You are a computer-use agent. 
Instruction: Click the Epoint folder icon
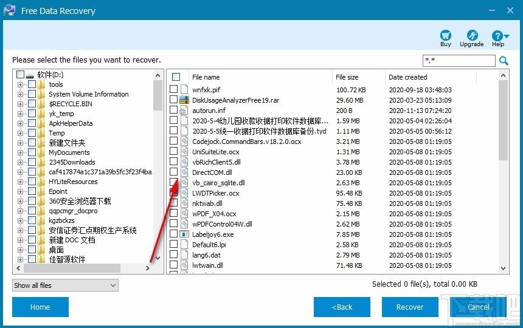41,191
